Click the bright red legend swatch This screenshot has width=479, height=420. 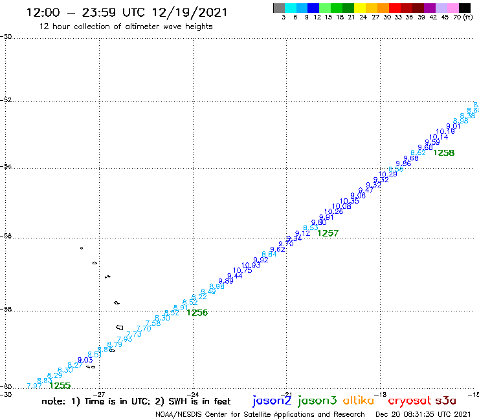395,8
